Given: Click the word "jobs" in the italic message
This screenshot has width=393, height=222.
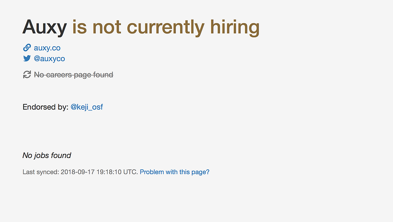Looking at the screenshot, I should point(41,156).
